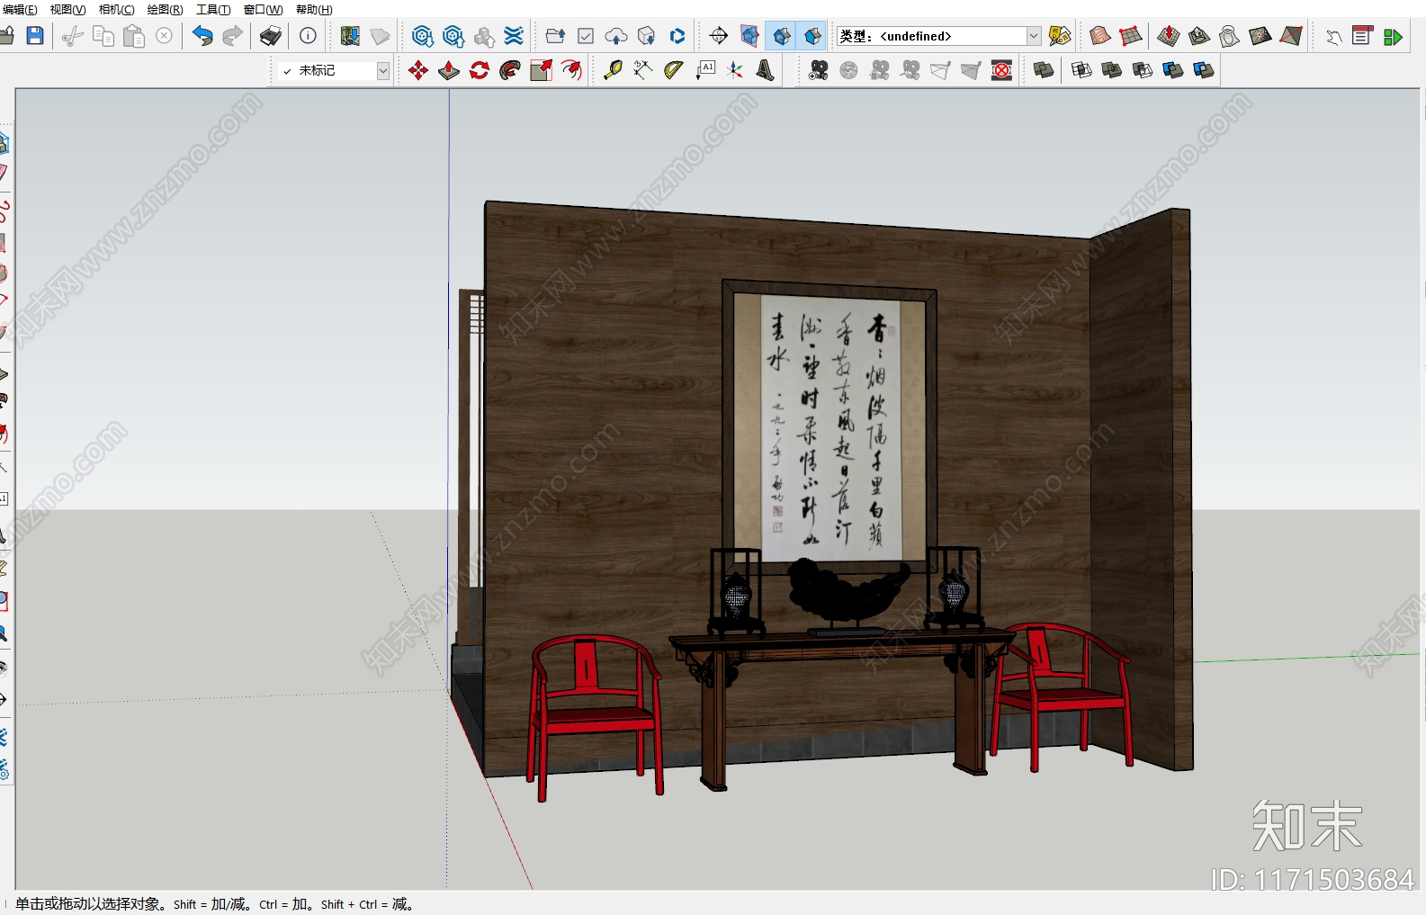Select the Dimension tool

pos(643,70)
